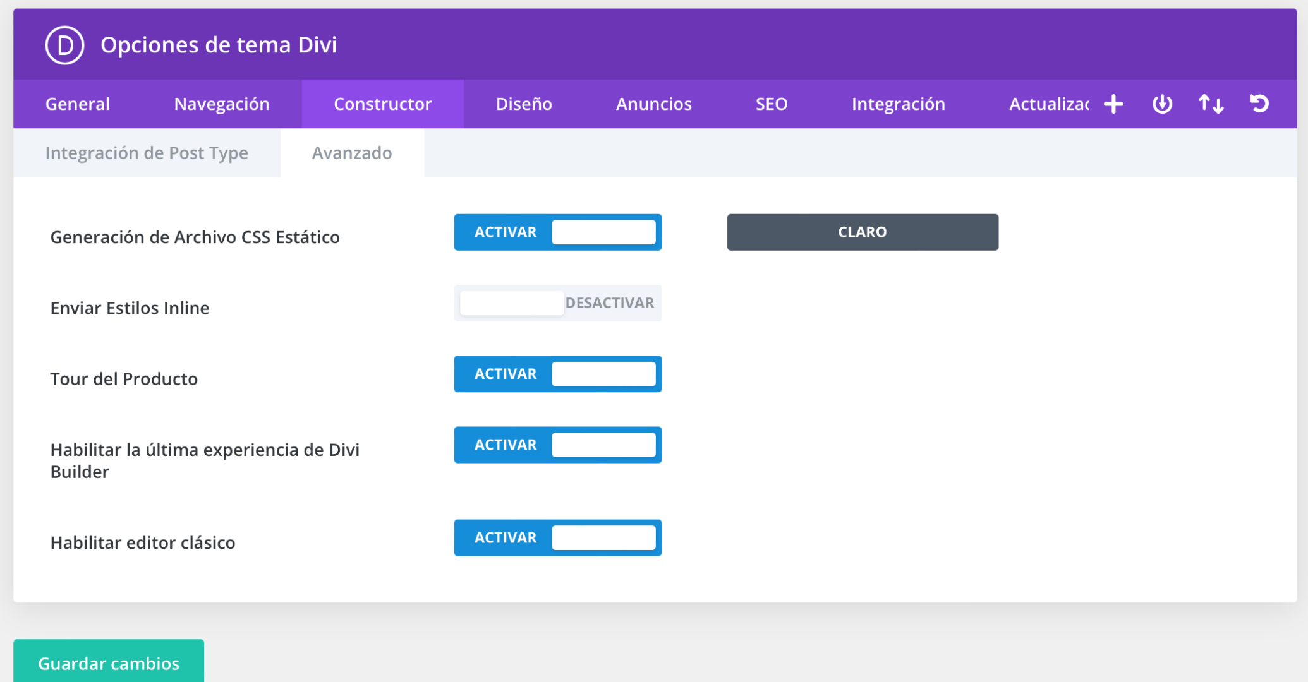The image size is (1308, 682).
Task: Open the General tab
Action: coord(78,104)
